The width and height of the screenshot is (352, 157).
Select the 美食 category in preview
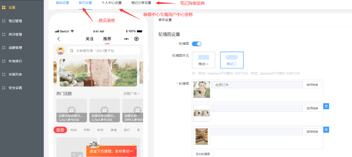tap(114, 130)
